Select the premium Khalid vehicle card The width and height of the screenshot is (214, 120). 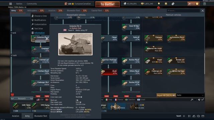pyautogui.click(x=154, y=61)
